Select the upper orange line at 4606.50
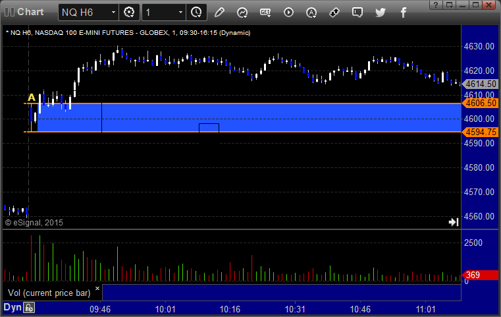 [x=243, y=103]
